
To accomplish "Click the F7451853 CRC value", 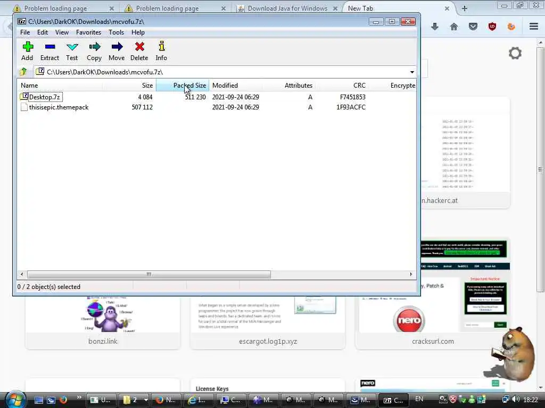I will 352,97.
